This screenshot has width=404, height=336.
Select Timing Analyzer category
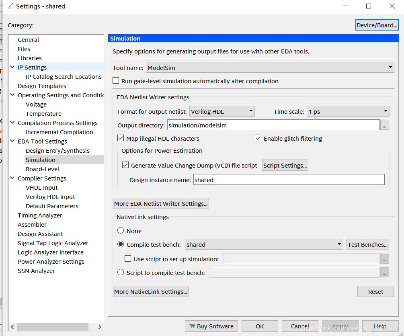(x=40, y=215)
